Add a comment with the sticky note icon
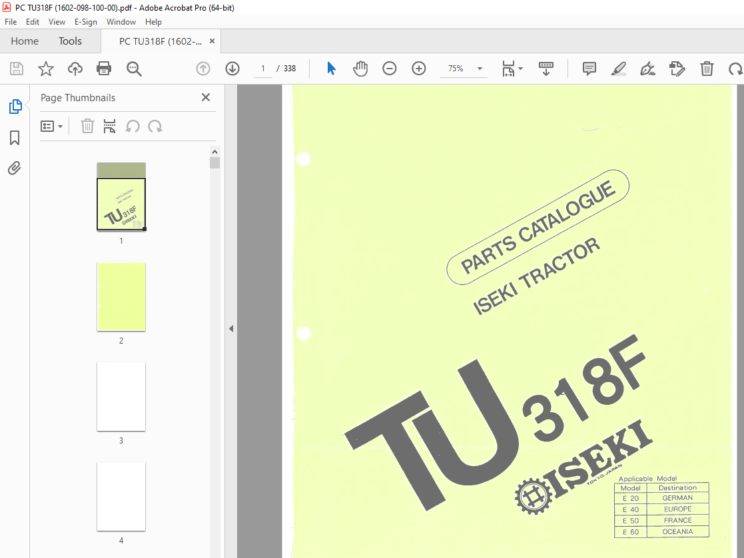This screenshot has width=744, height=558. (589, 69)
